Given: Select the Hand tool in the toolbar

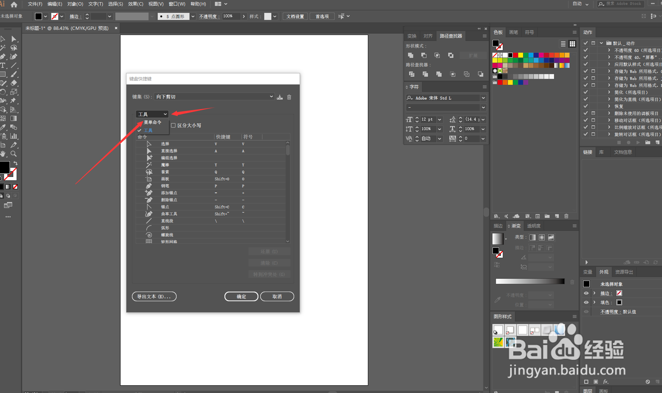Looking at the screenshot, I should tap(3, 154).
